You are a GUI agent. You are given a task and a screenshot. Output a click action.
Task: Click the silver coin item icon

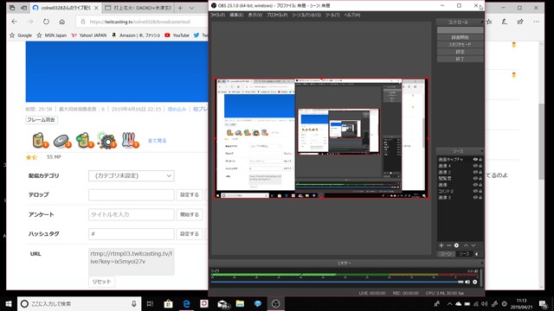click(61, 141)
